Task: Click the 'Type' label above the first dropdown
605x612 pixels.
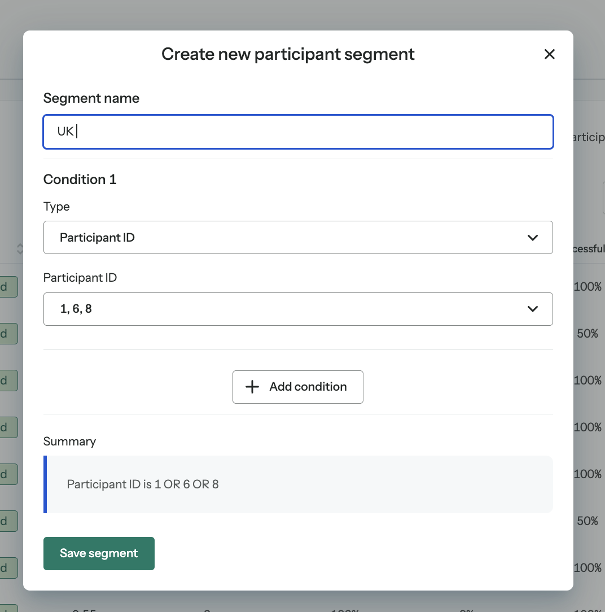Action: [56, 207]
